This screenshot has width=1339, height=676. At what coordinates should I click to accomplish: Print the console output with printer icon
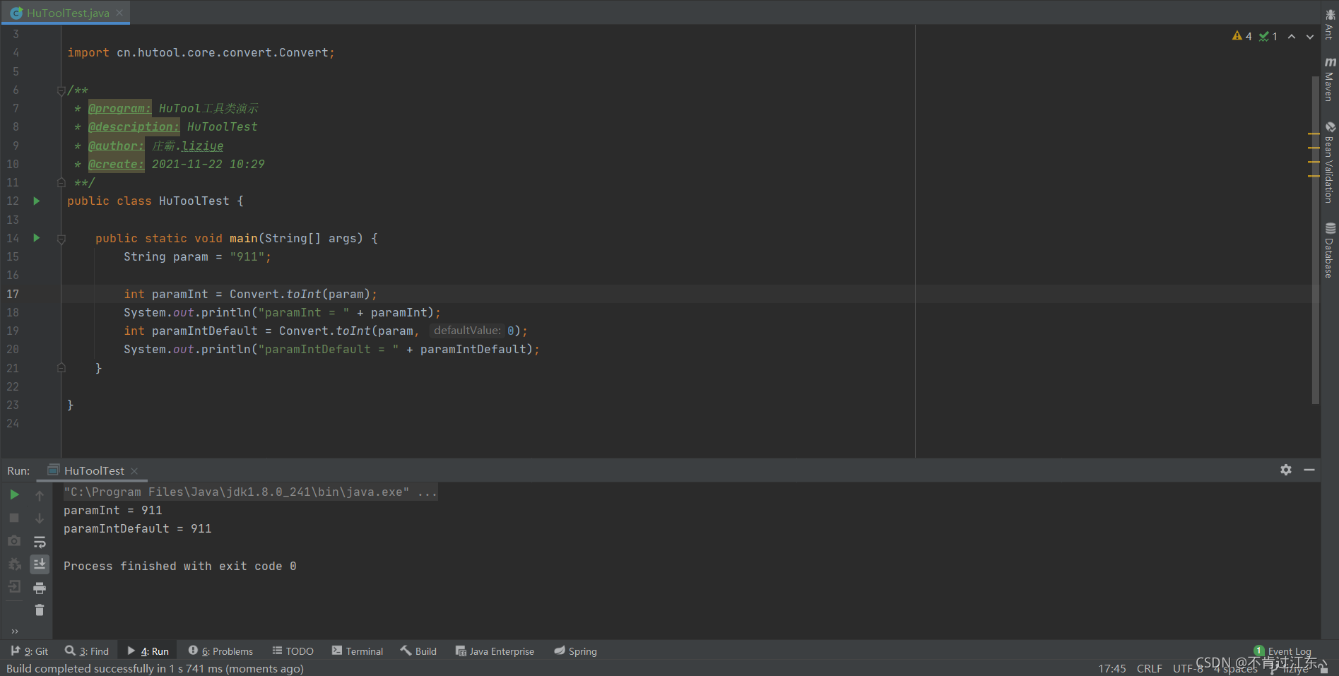click(x=40, y=588)
